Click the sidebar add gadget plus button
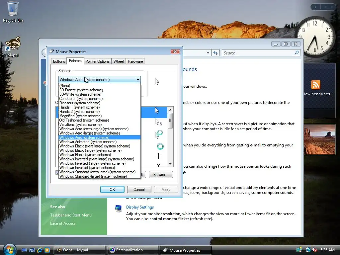Image resolution: width=340 pixels, height=255 pixels. 315,7
